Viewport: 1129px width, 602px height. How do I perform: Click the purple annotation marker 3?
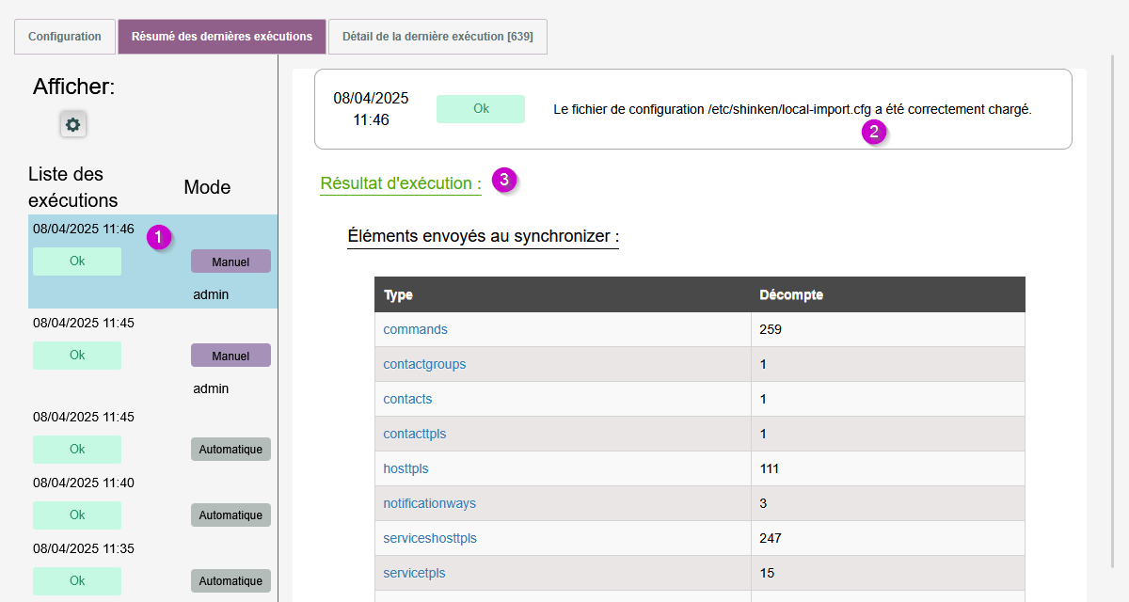coord(505,180)
